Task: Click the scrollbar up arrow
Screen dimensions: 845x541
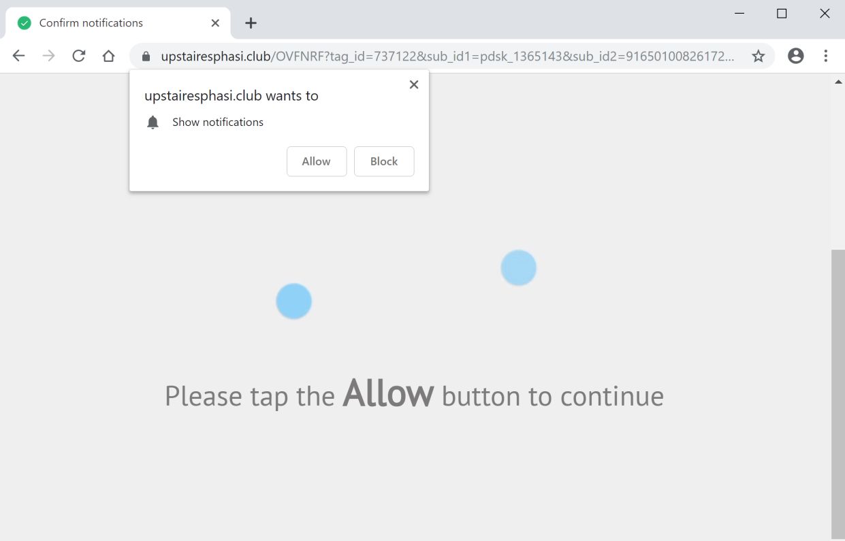Action: pos(838,82)
